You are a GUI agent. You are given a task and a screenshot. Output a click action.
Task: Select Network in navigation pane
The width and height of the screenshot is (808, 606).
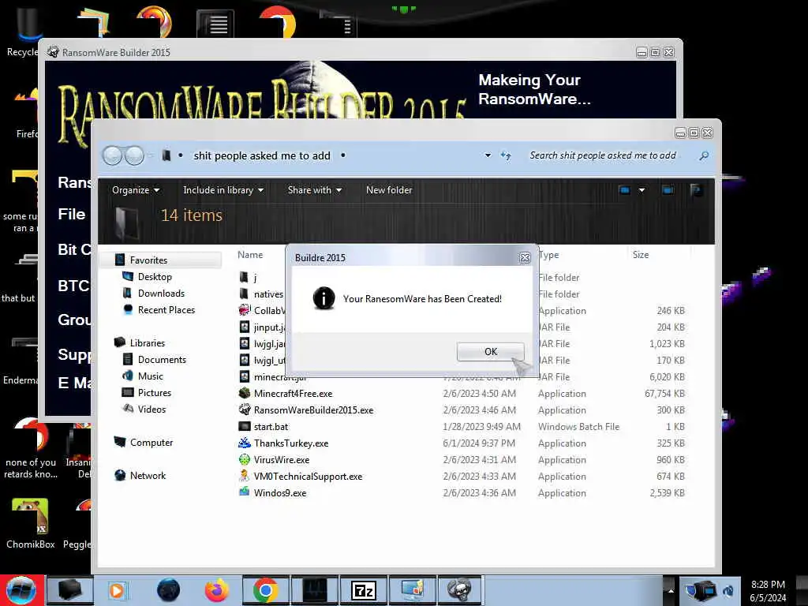pos(148,475)
